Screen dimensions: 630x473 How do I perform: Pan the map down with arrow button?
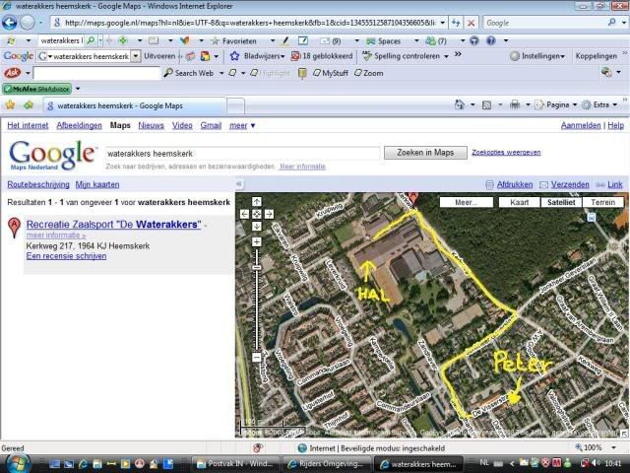point(257,226)
